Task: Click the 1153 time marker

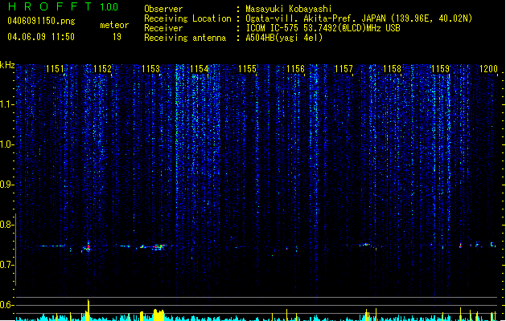Action: pos(150,69)
